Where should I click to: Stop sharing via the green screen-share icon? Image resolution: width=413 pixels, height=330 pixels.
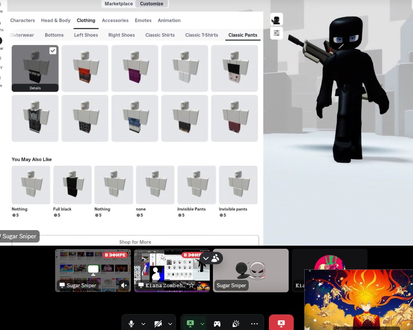pyautogui.click(x=190, y=324)
